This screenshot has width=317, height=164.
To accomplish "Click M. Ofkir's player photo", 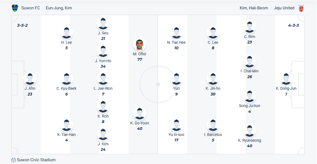I will click(140, 45).
